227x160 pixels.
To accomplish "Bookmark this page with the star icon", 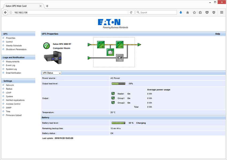I will pyautogui.click(x=194, y=13).
